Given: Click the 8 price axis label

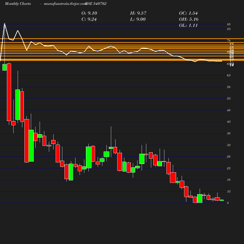Looking at the screenshot, I should (x=228, y=203).
